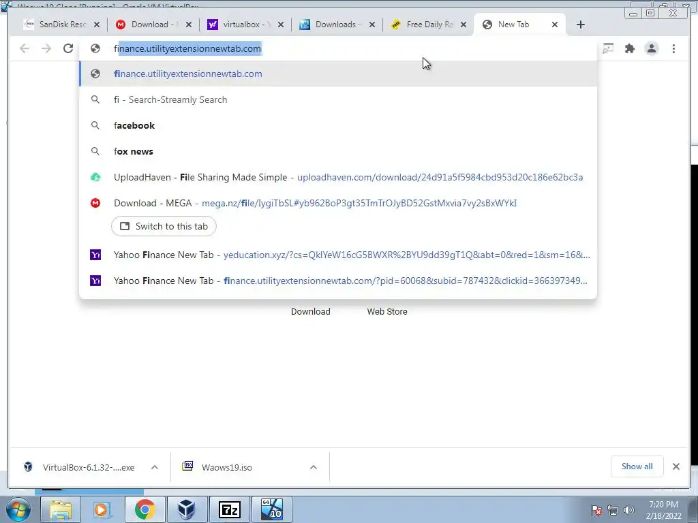698x523 pixels.
Task: Click the Switch to this tab button
Action: coord(164,226)
